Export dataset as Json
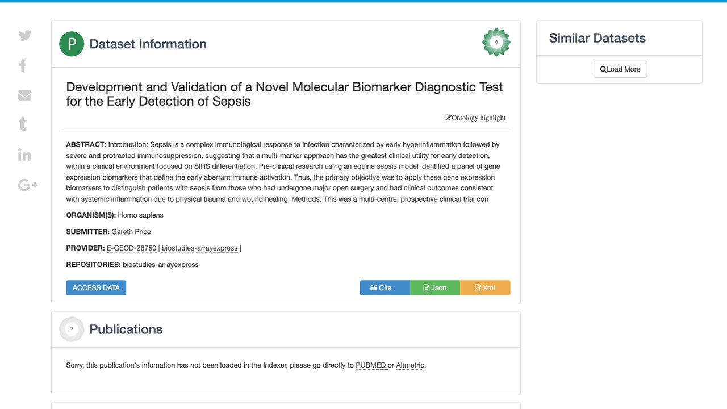 pos(435,288)
